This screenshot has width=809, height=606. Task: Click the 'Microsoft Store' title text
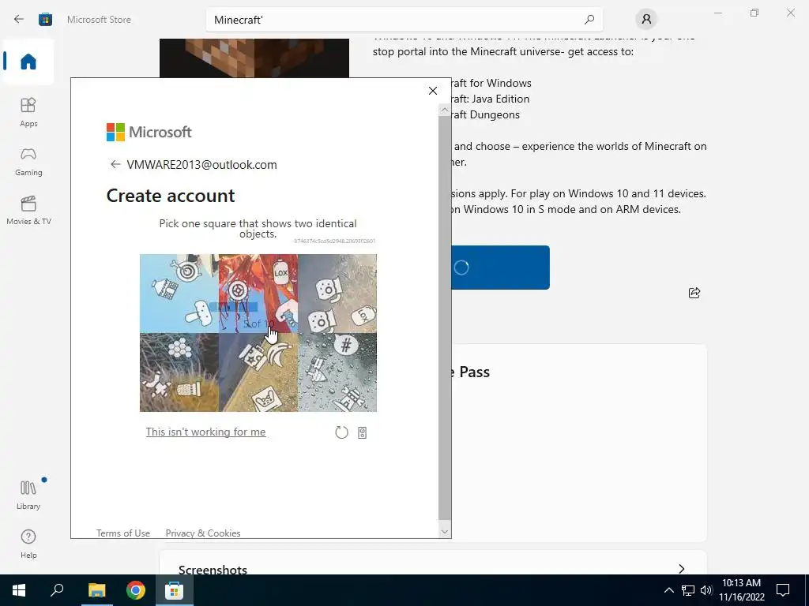(x=99, y=20)
